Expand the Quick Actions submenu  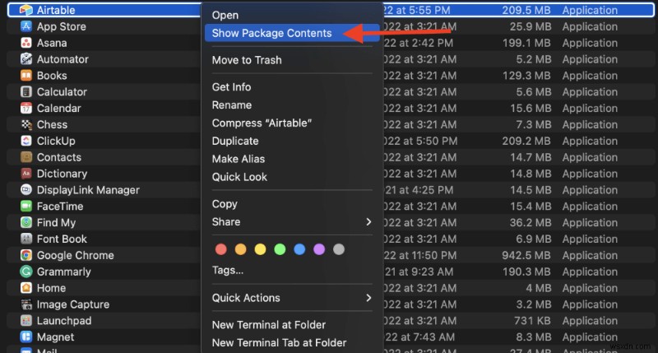click(292, 298)
